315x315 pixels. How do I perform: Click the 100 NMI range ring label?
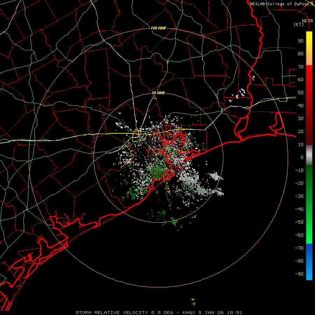(x=158, y=28)
